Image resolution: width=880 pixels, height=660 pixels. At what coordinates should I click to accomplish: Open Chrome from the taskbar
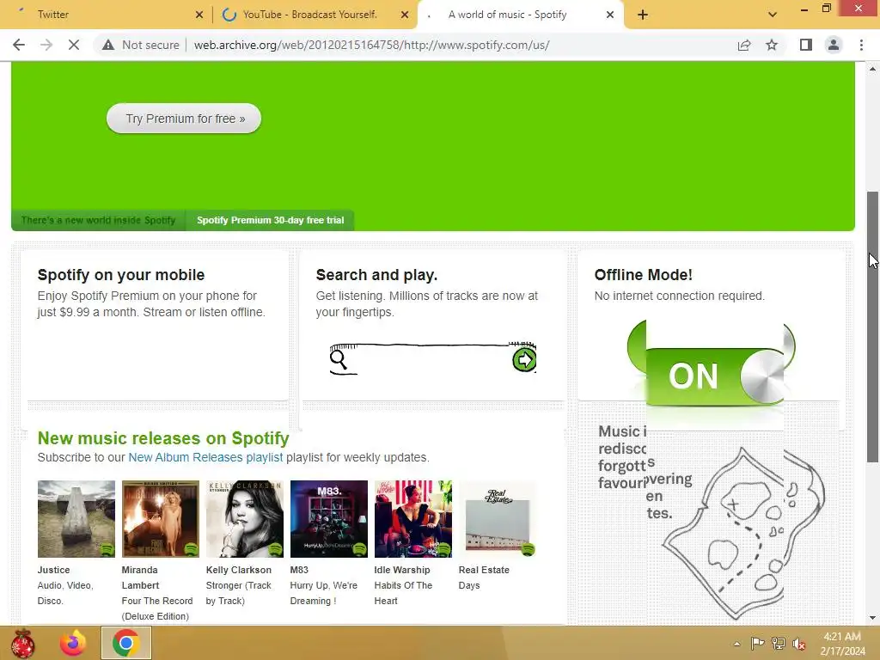(x=125, y=643)
